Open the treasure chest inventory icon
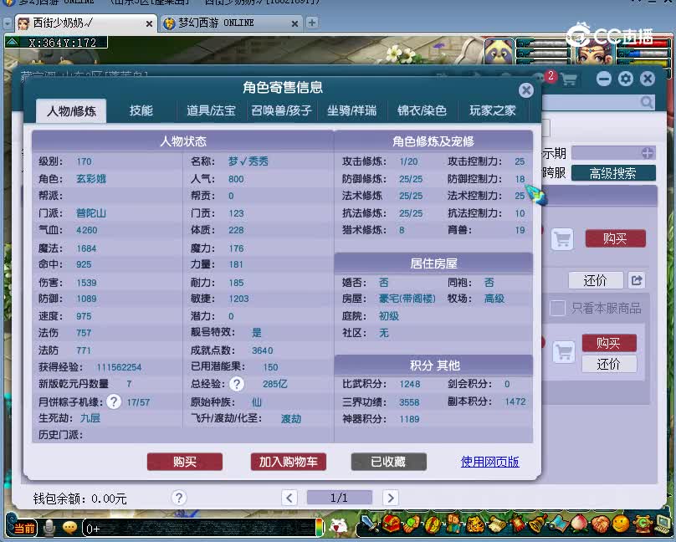The image size is (676, 542). click(391, 524)
